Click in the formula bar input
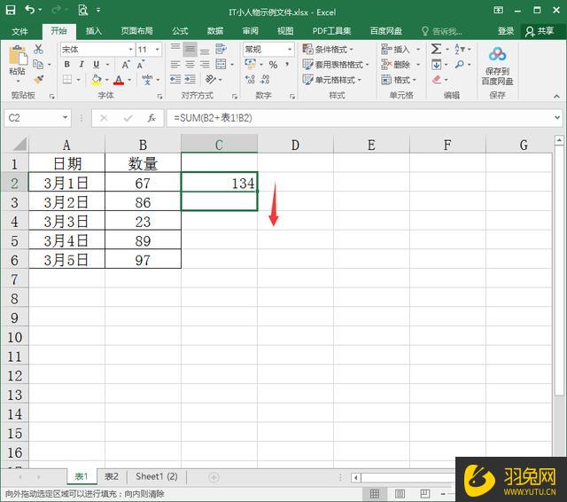567x502 pixels. tap(360, 118)
